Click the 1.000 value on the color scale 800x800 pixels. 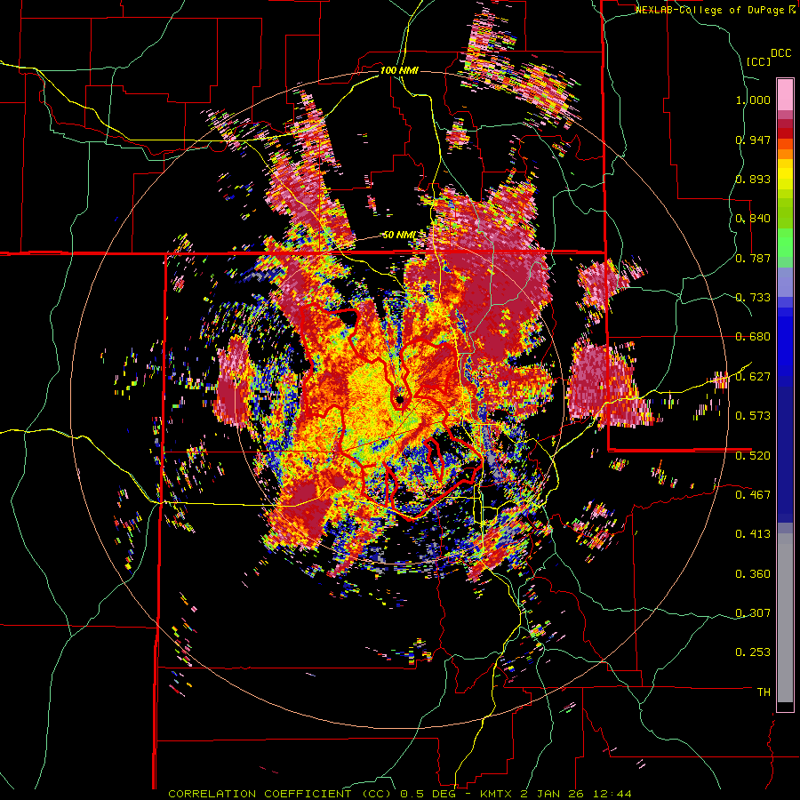pyautogui.click(x=753, y=100)
